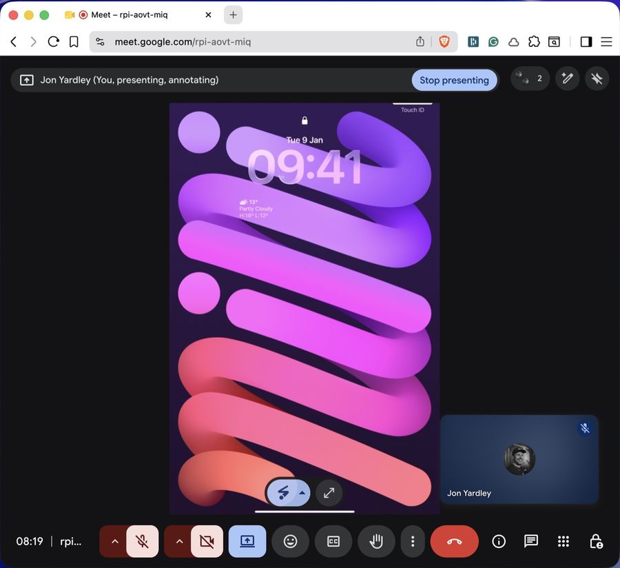Open more options three-dot menu
620x568 pixels.
(x=413, y=541)
